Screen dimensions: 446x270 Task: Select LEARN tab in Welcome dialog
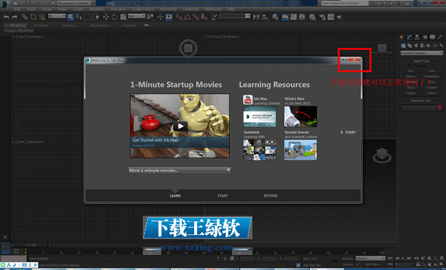click(175, 195)
